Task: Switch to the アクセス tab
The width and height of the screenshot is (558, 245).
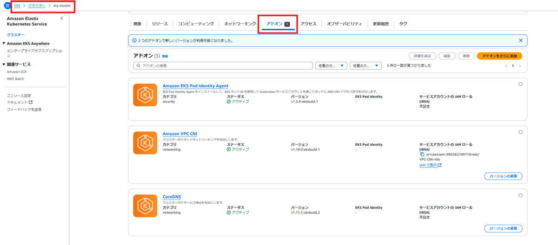Action: (308, 23)
